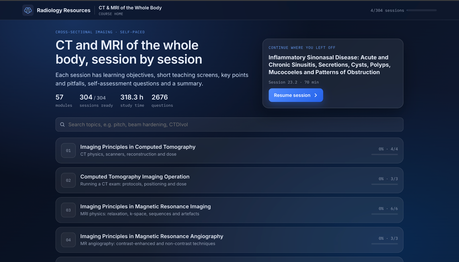Click the 04 module number badge
This screenshot has width=459, height=262.
coord(68,240)
